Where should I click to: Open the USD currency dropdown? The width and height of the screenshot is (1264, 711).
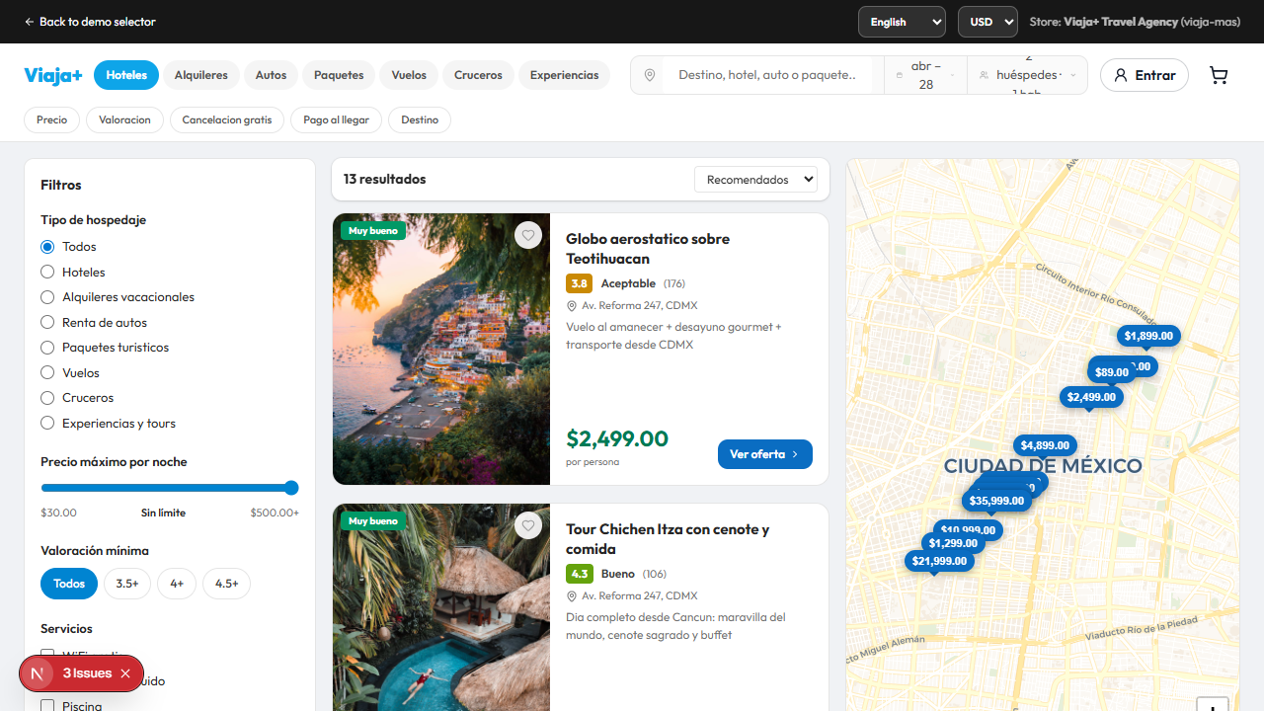987,22
